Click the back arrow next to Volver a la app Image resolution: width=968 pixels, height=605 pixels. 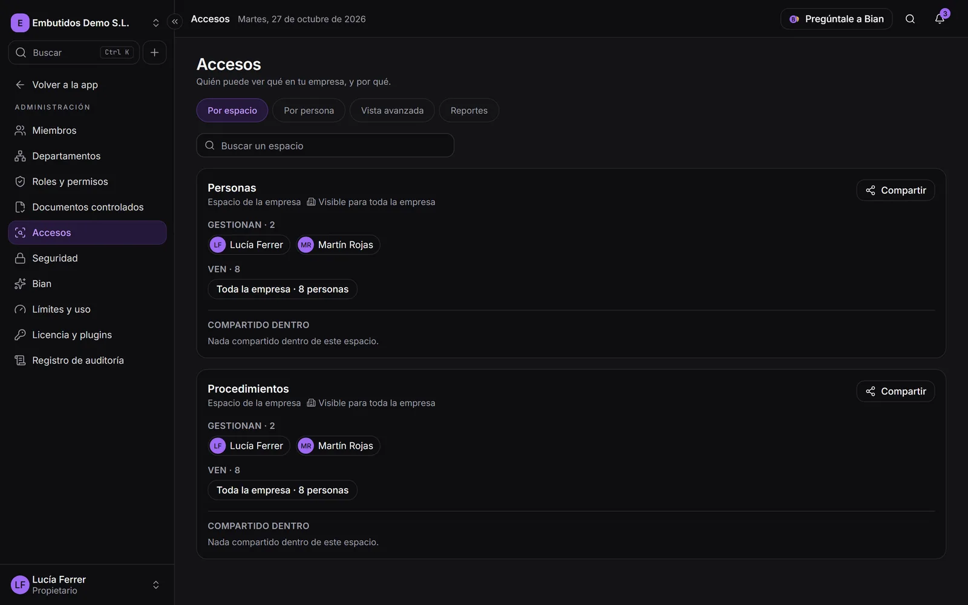click(x=20, y=85)
